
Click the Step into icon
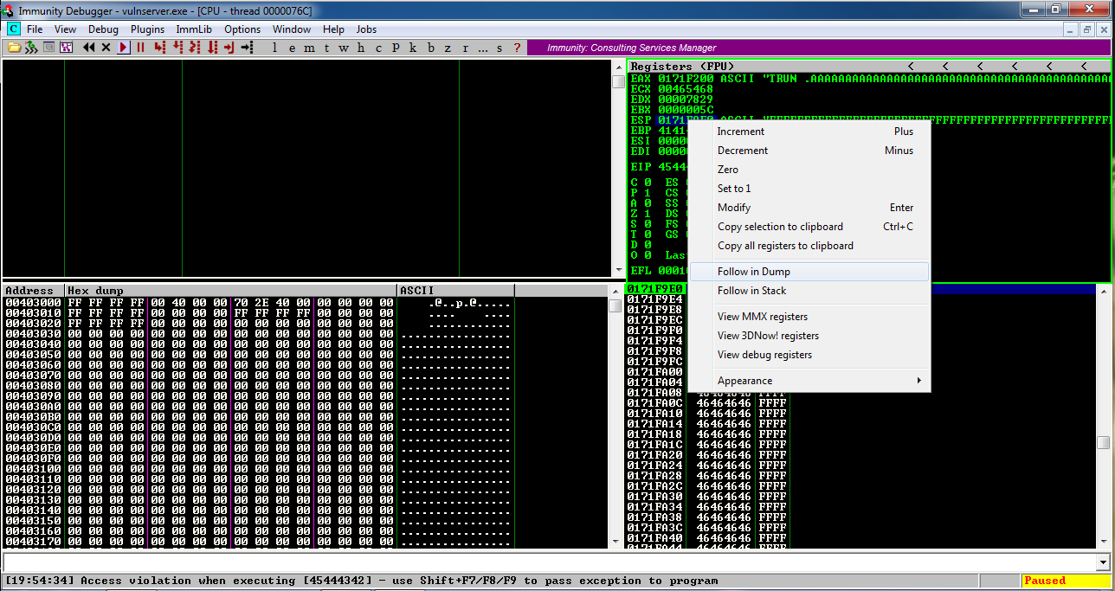(x=159, y=48)
